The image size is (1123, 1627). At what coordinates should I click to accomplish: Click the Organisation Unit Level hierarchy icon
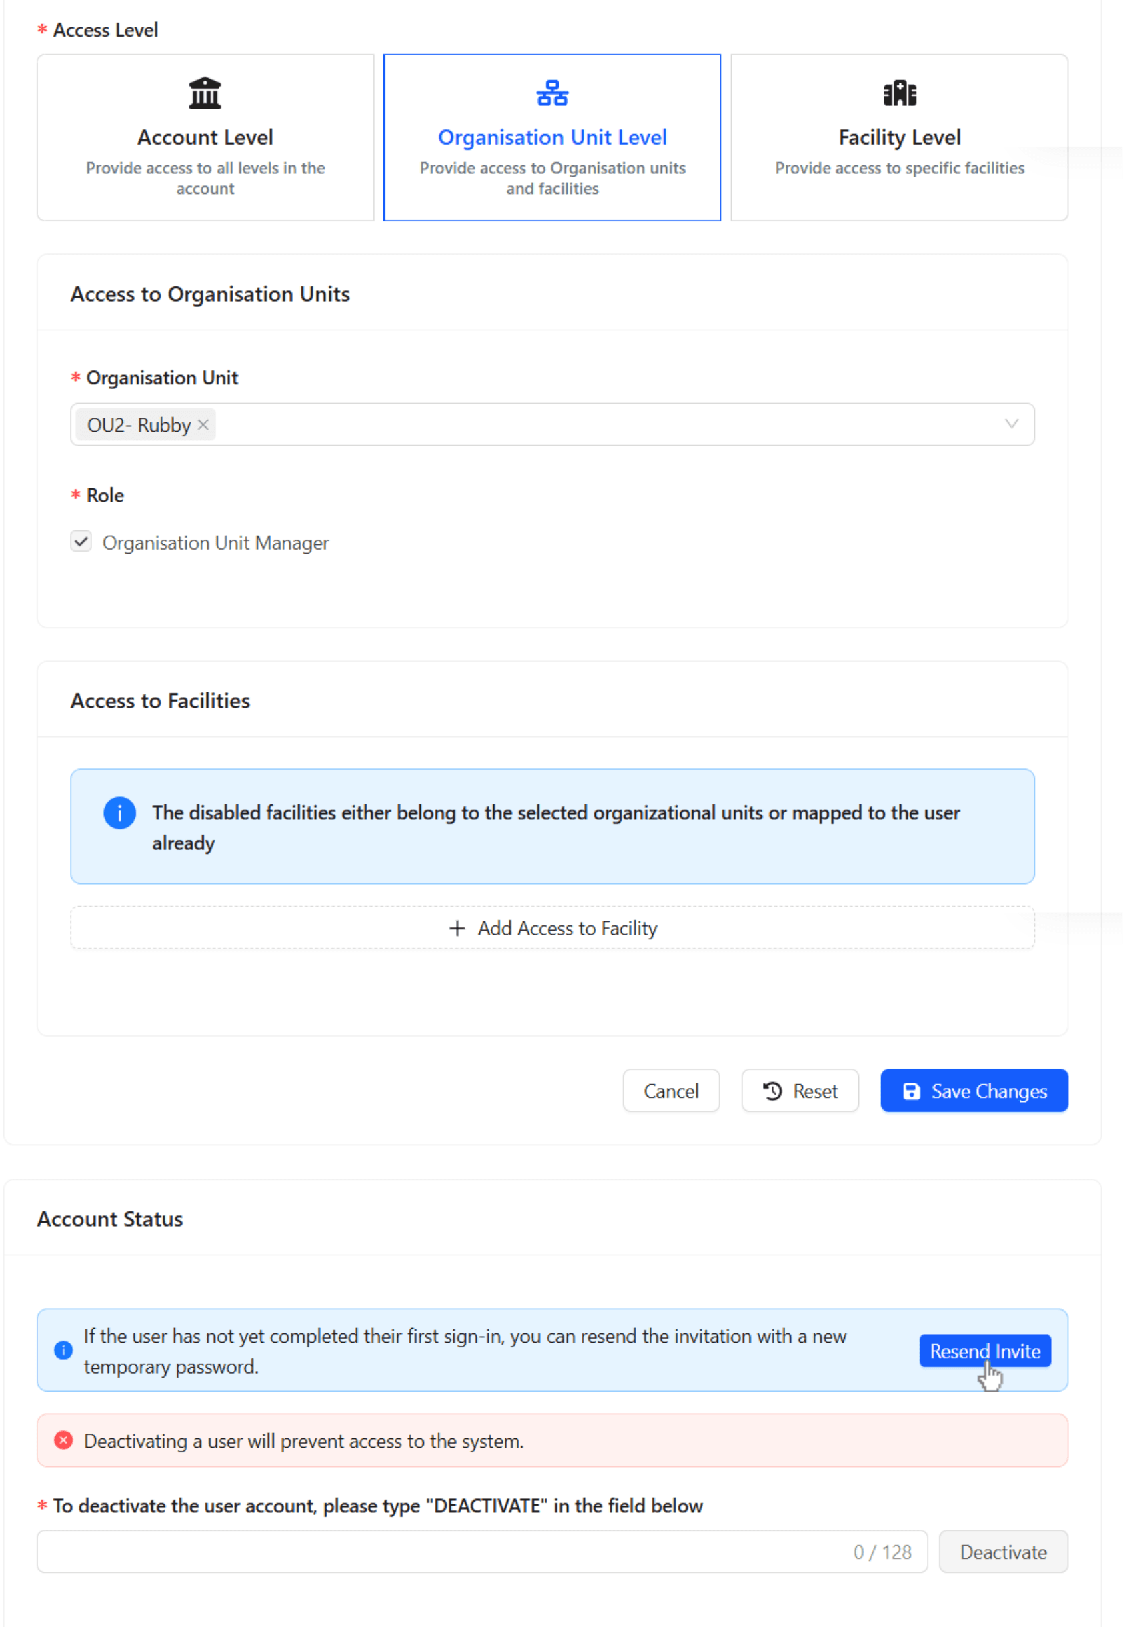[x=551, y=93]
